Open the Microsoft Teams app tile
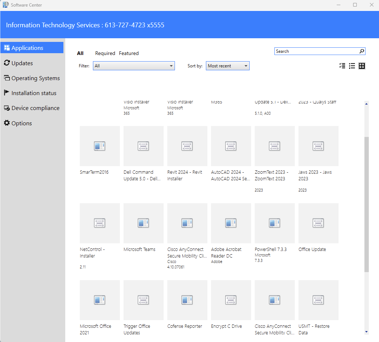Viewport: 379px width, 342px height. pyautogui.click(x=143, y=223)
